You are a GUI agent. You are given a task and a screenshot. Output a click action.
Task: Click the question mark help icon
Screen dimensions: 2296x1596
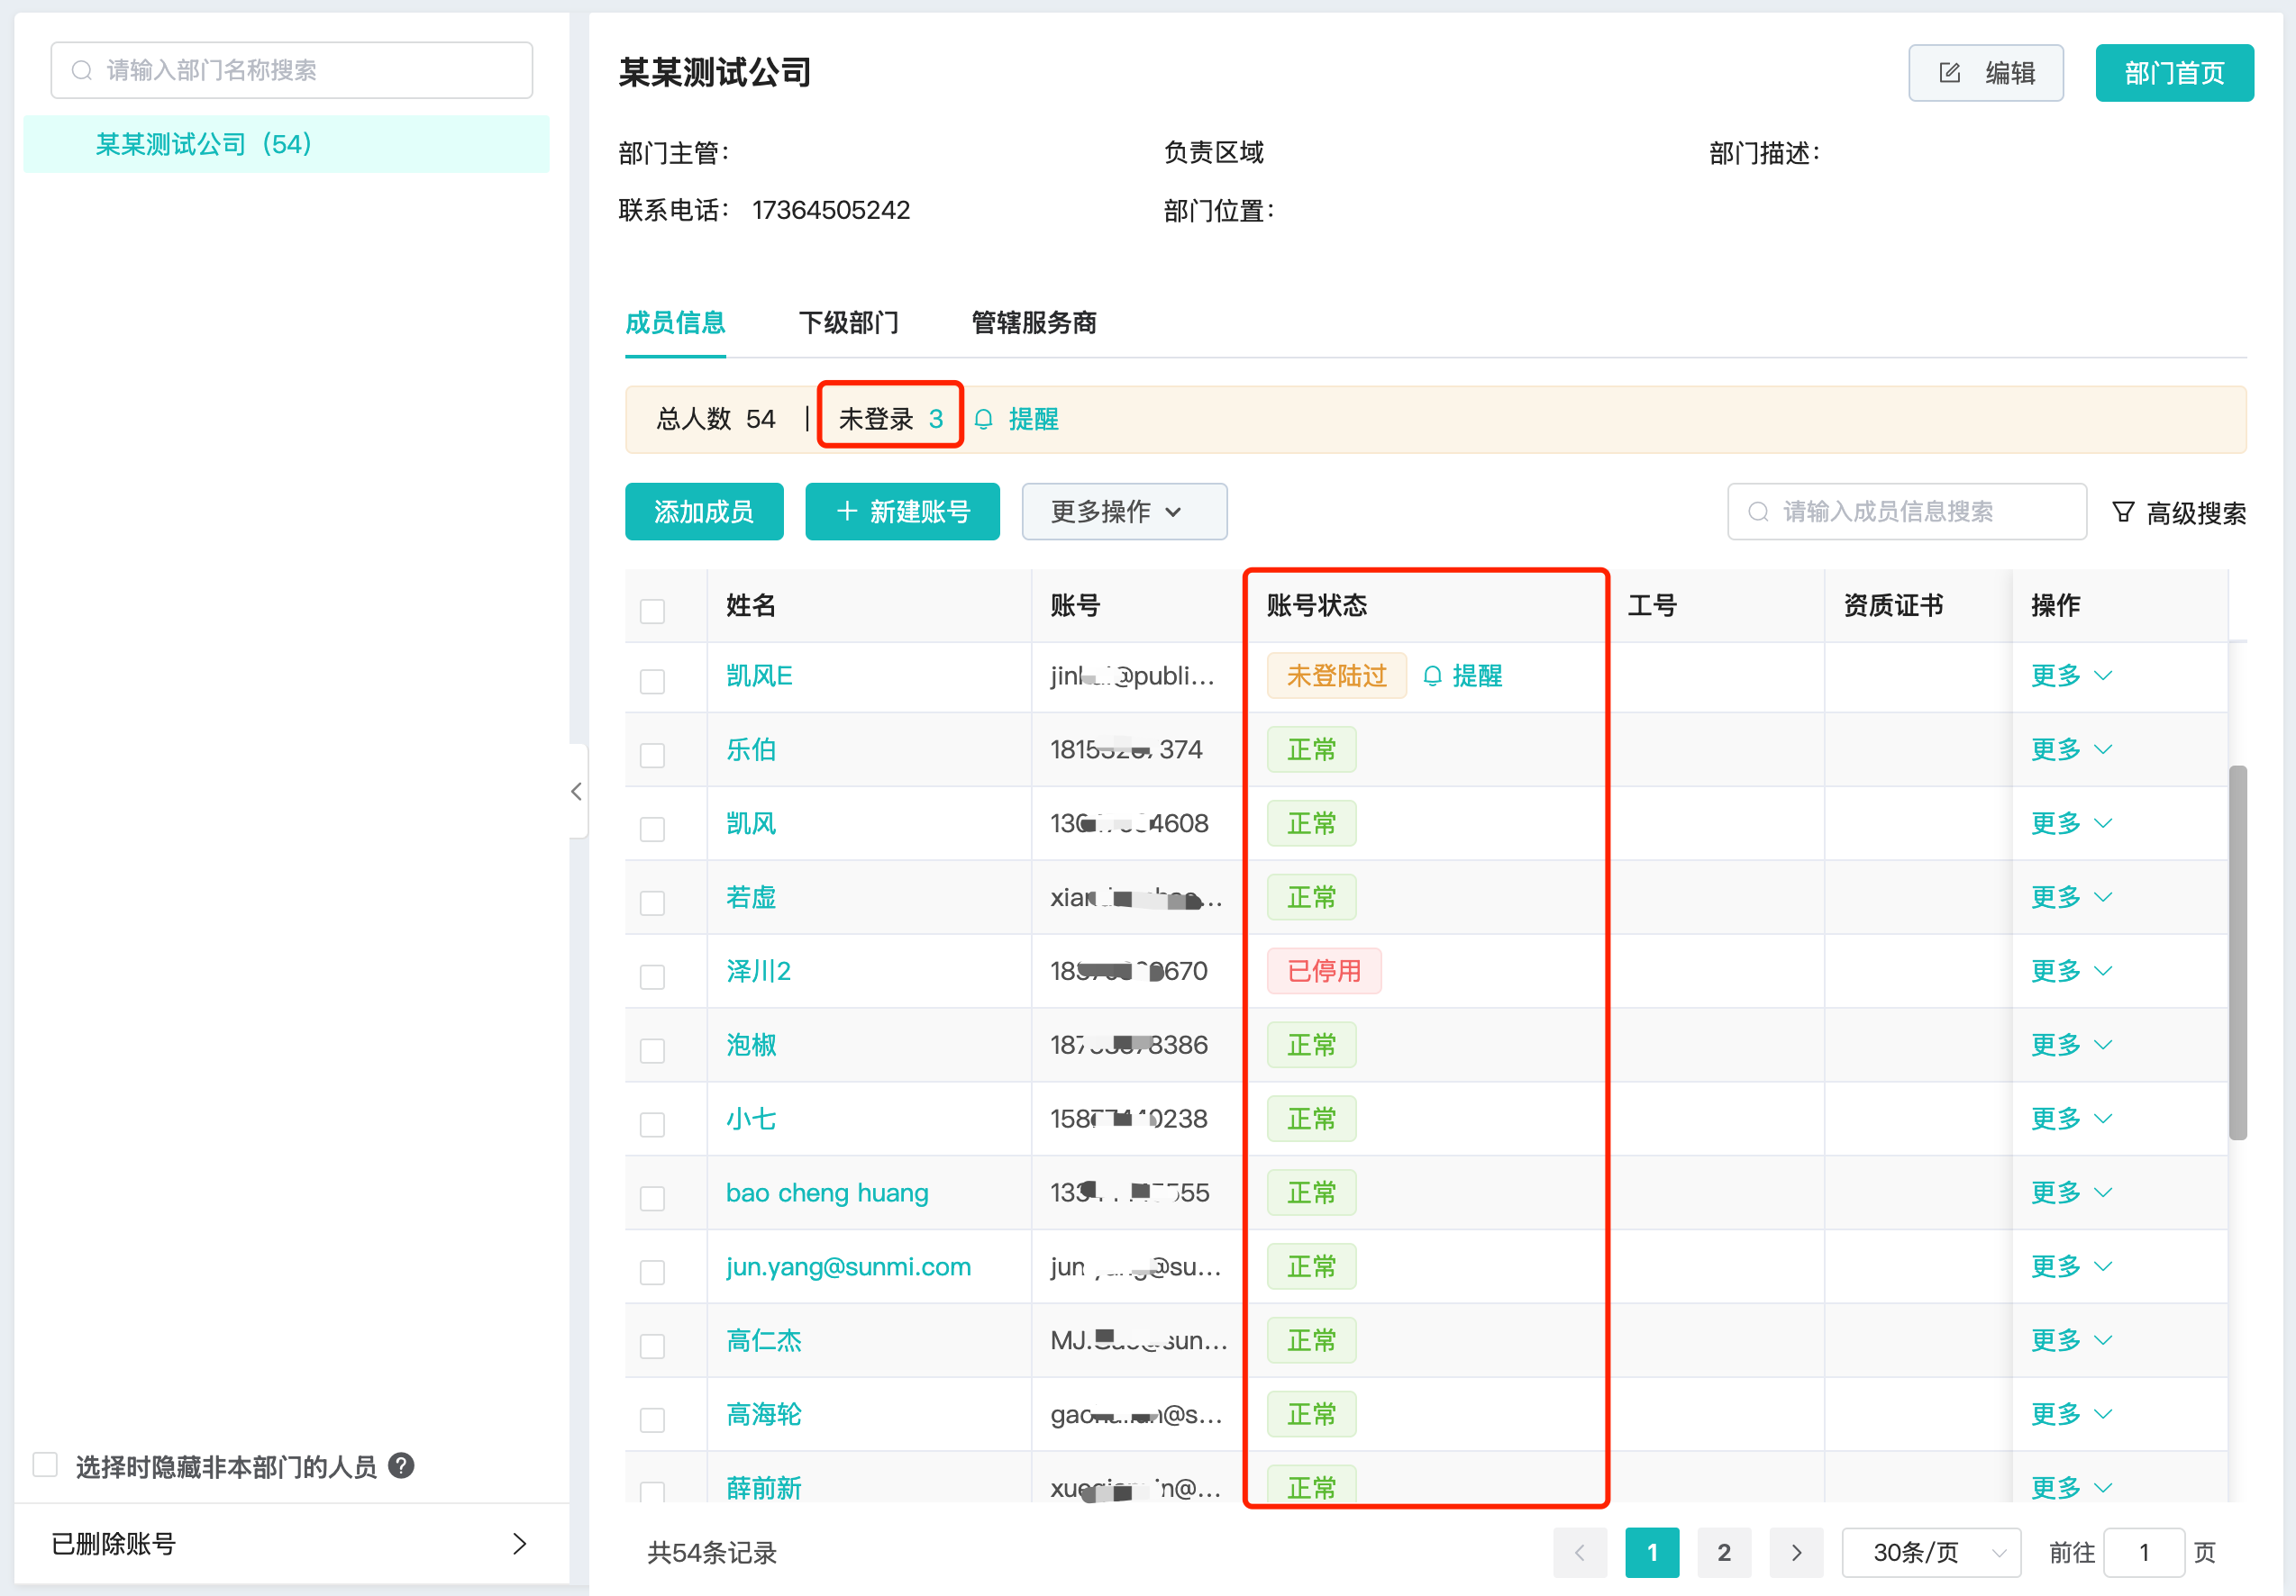click(401, 1465)
